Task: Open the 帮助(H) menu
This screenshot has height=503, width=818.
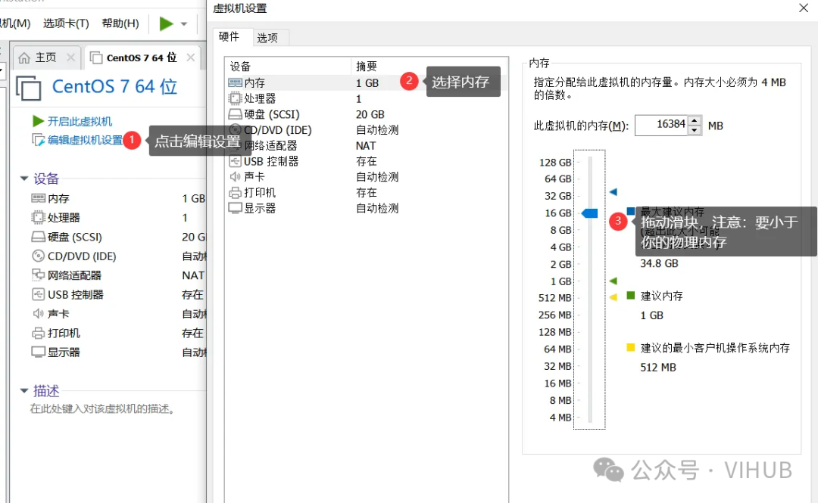Action: click(120, 23)
